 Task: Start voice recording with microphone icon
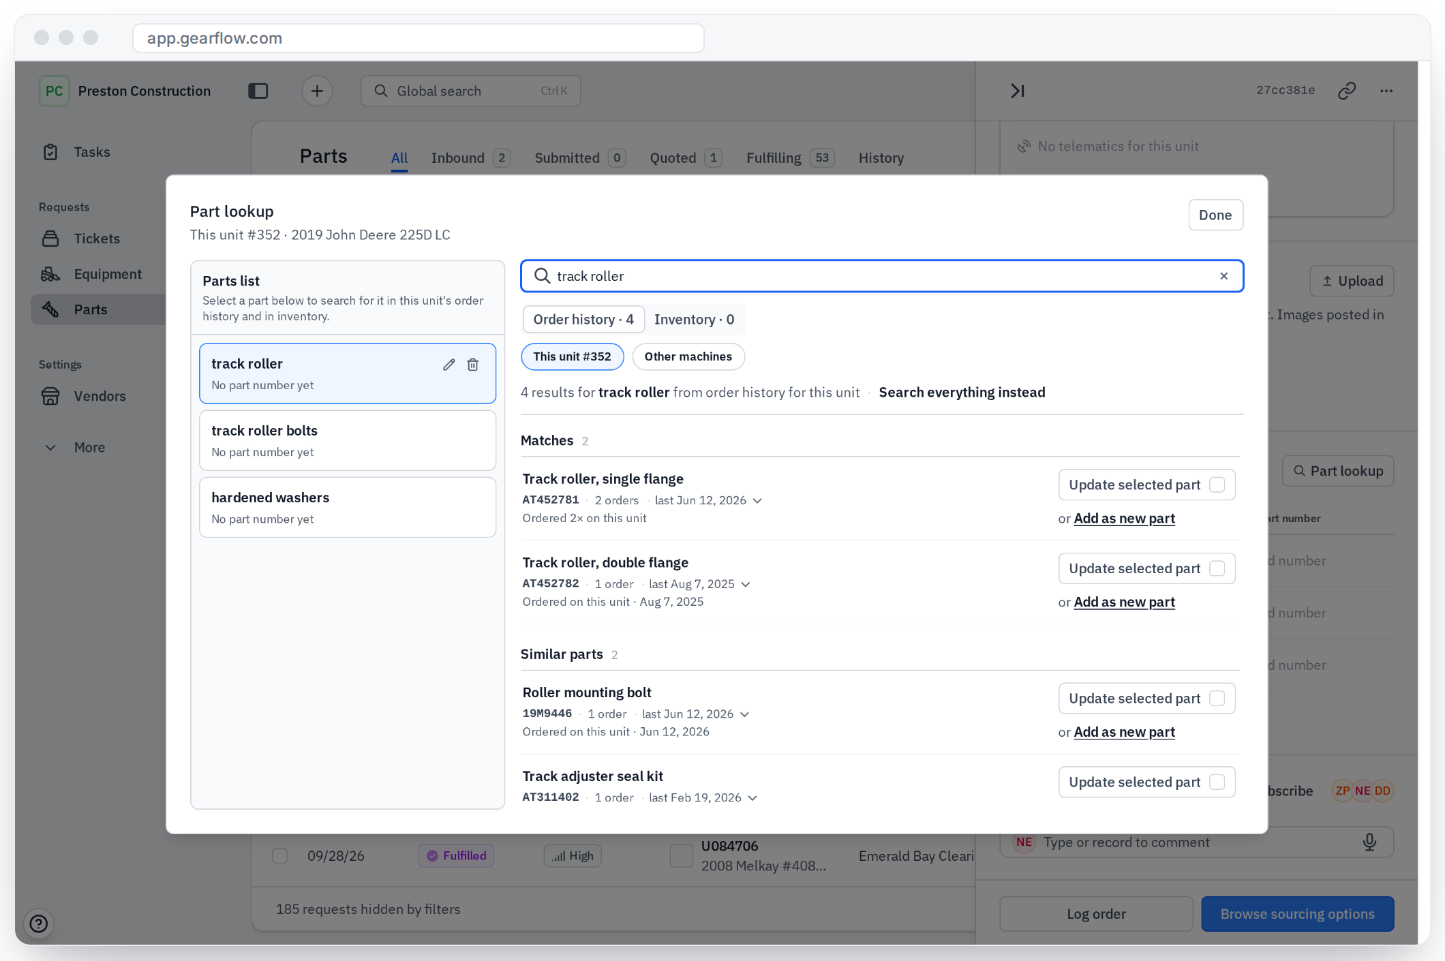pyautogui.click(x=1369, y=842)
